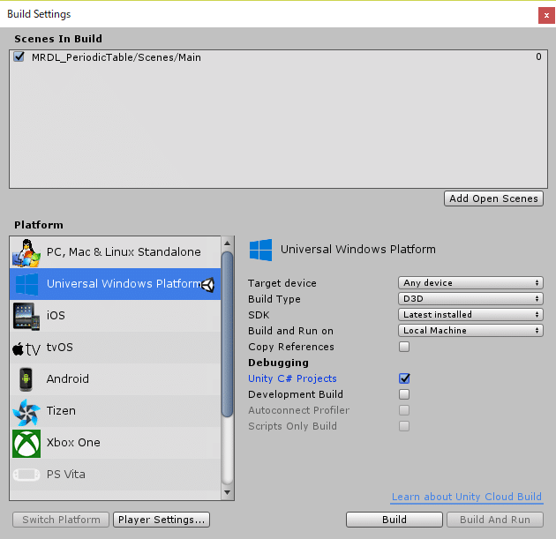Open the Build and Run on dropdown
Viewport: 556px width, 539px height.
pyautogui.click(x=470, y=330)
